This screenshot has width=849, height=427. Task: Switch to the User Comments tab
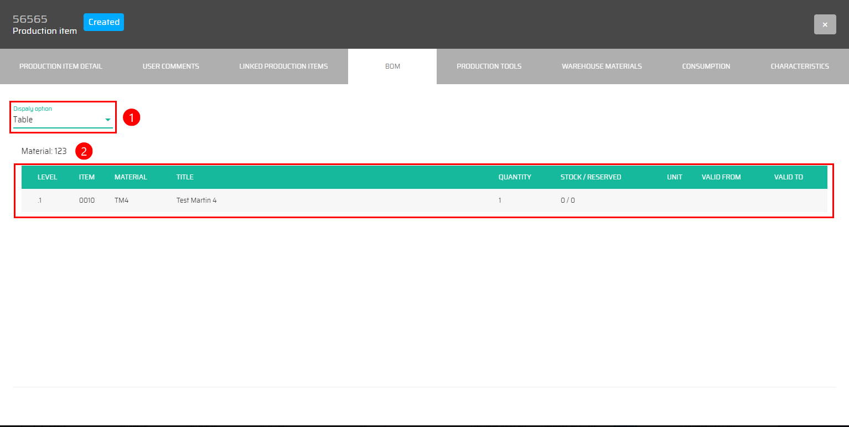pos(170,66)
